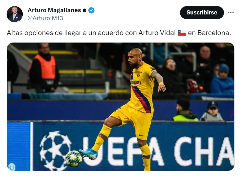The image size is (241, 178).
Task: Click the Barcelona crest on the jersey
Action: coord(139,74)
